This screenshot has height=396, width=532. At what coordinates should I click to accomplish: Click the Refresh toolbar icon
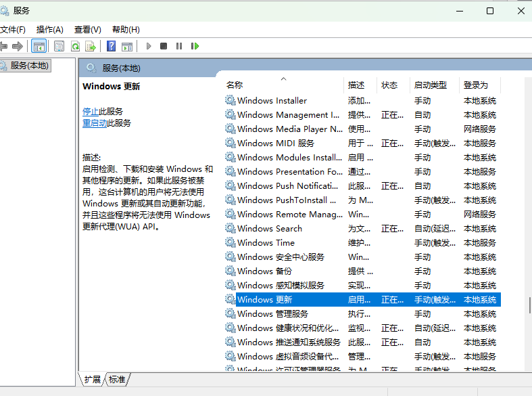[75, 46]
